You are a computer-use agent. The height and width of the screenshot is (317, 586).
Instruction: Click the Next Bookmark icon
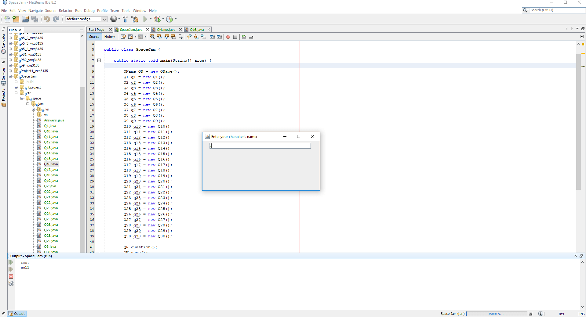click(196, 37)
